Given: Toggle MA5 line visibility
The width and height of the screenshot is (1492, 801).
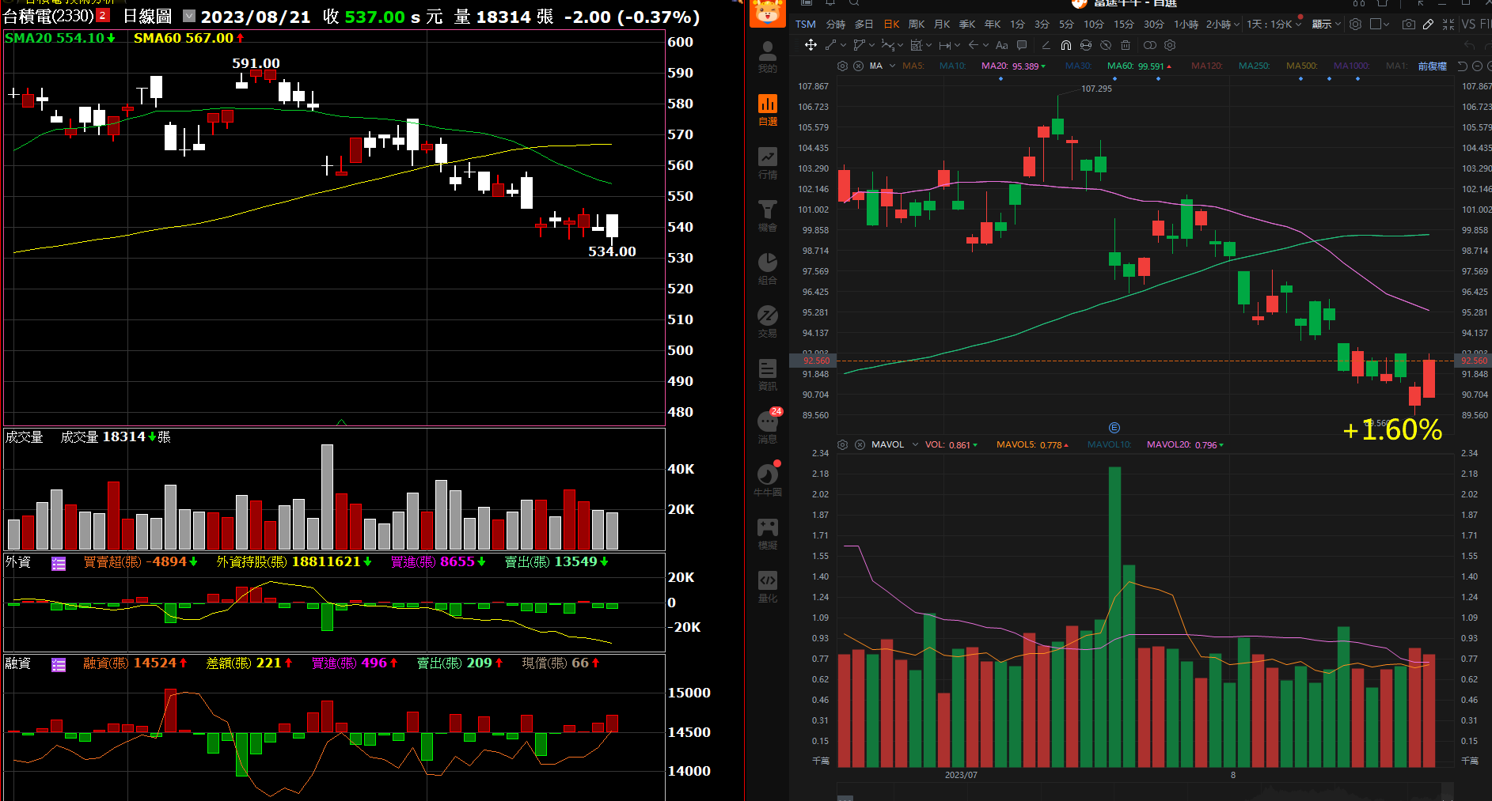Looking at the screenshot, I should click(913, 66).
